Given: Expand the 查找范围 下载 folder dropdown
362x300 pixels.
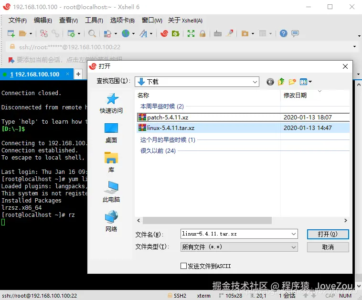Looking at the screenshot, I should 255,82.
